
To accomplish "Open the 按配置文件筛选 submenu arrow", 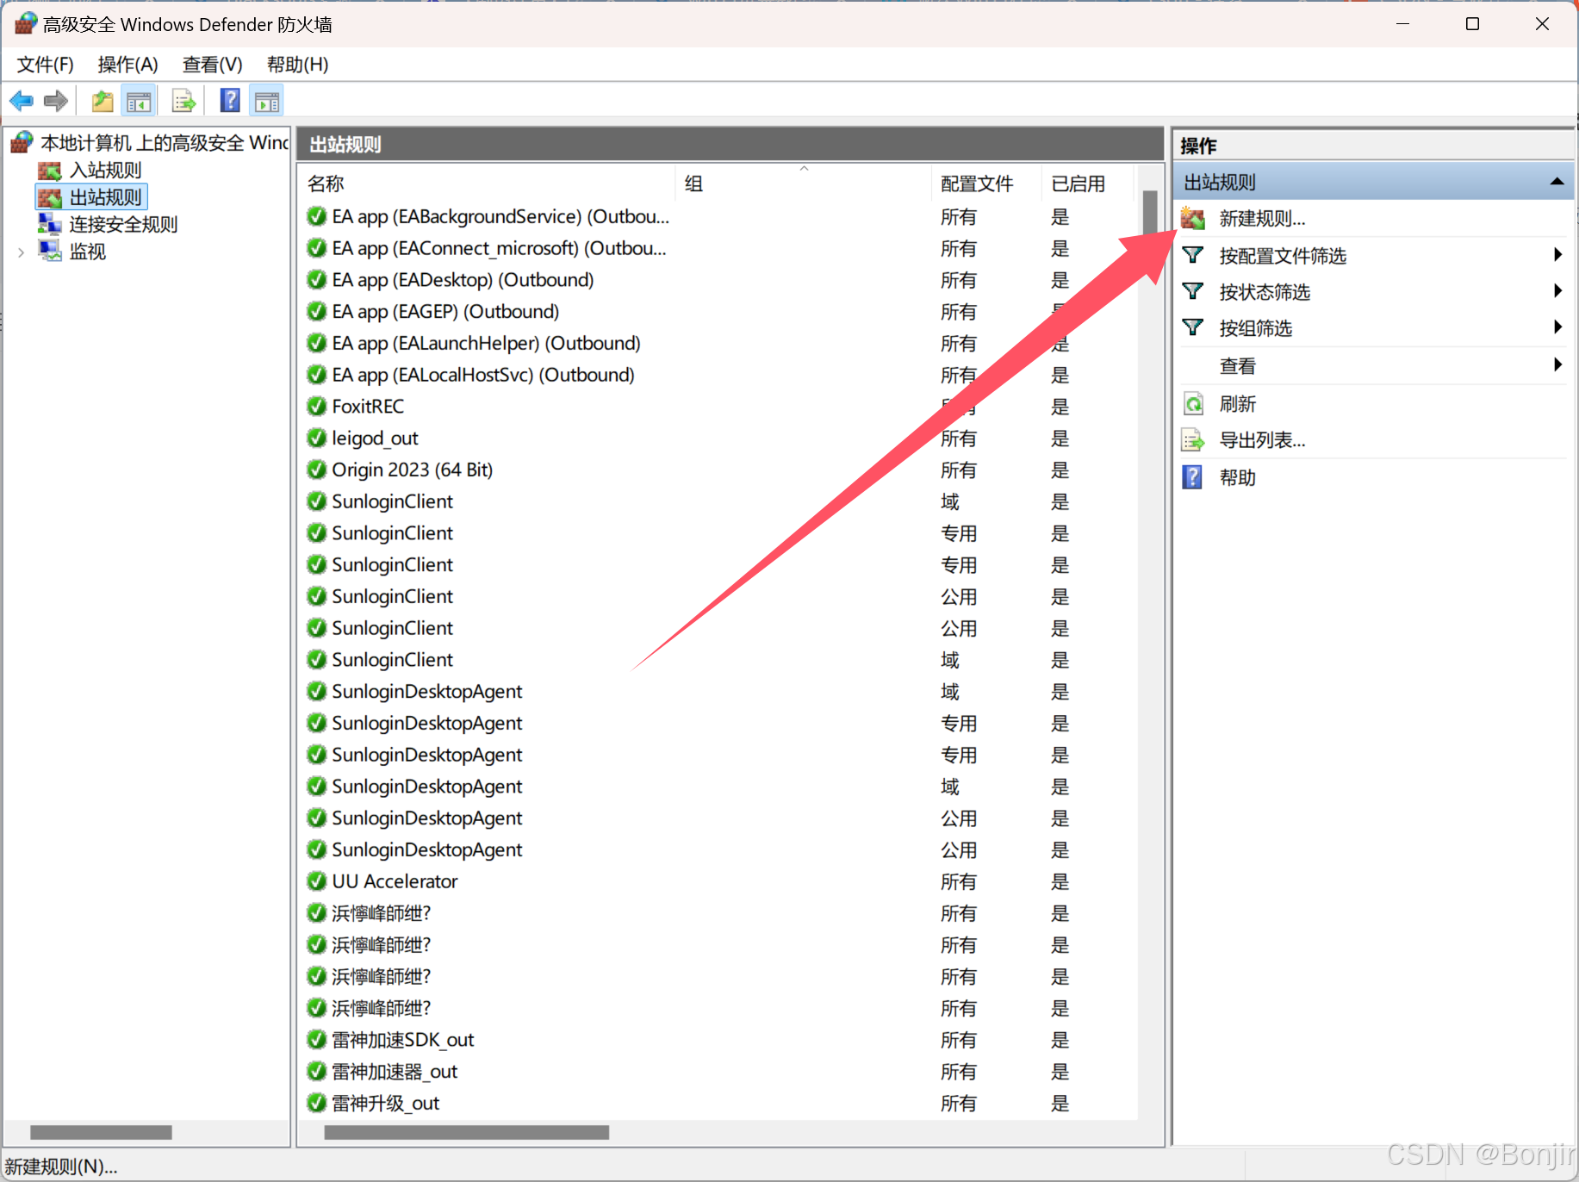I will tap(1557, 254).
